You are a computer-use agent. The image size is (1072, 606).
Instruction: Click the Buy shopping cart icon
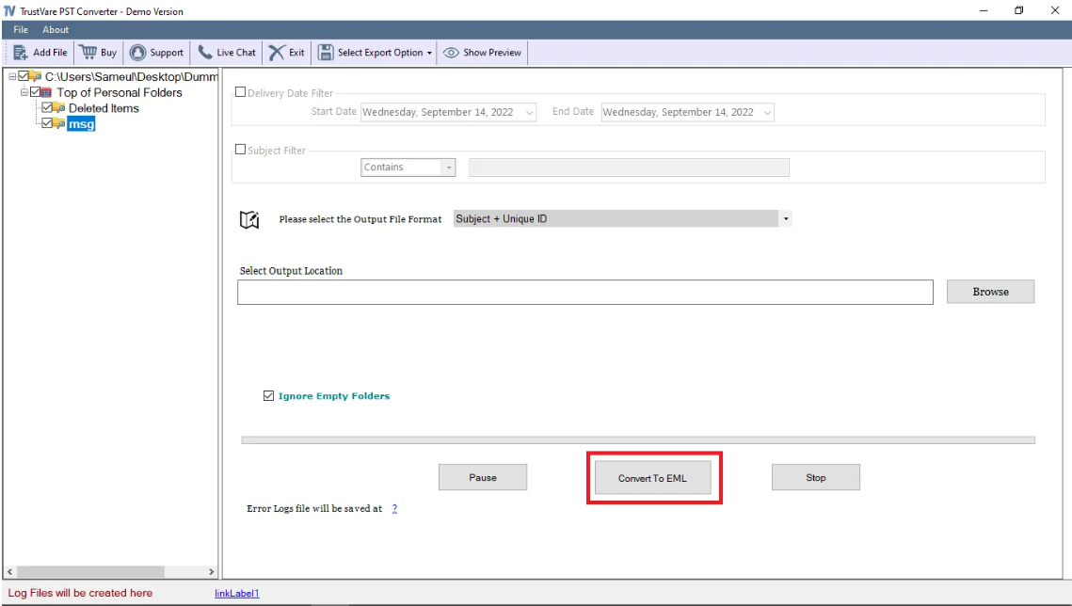[x=88, y=52]
